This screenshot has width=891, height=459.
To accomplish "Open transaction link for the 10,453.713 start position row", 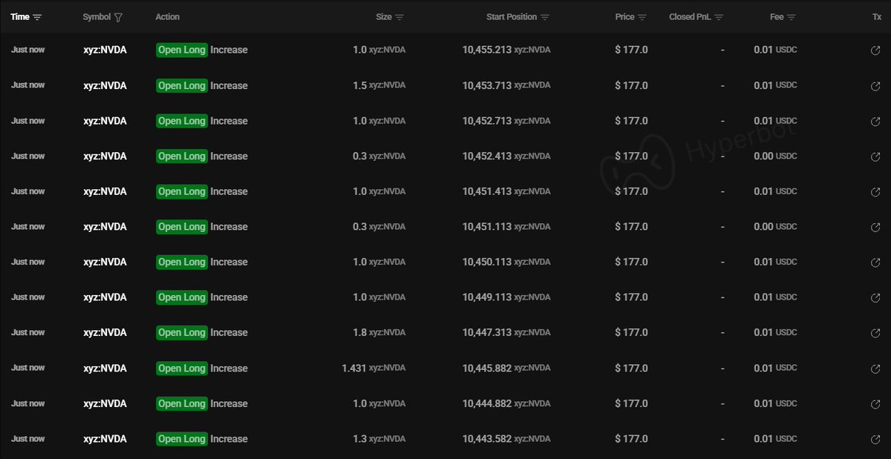I will coord(875,86).
